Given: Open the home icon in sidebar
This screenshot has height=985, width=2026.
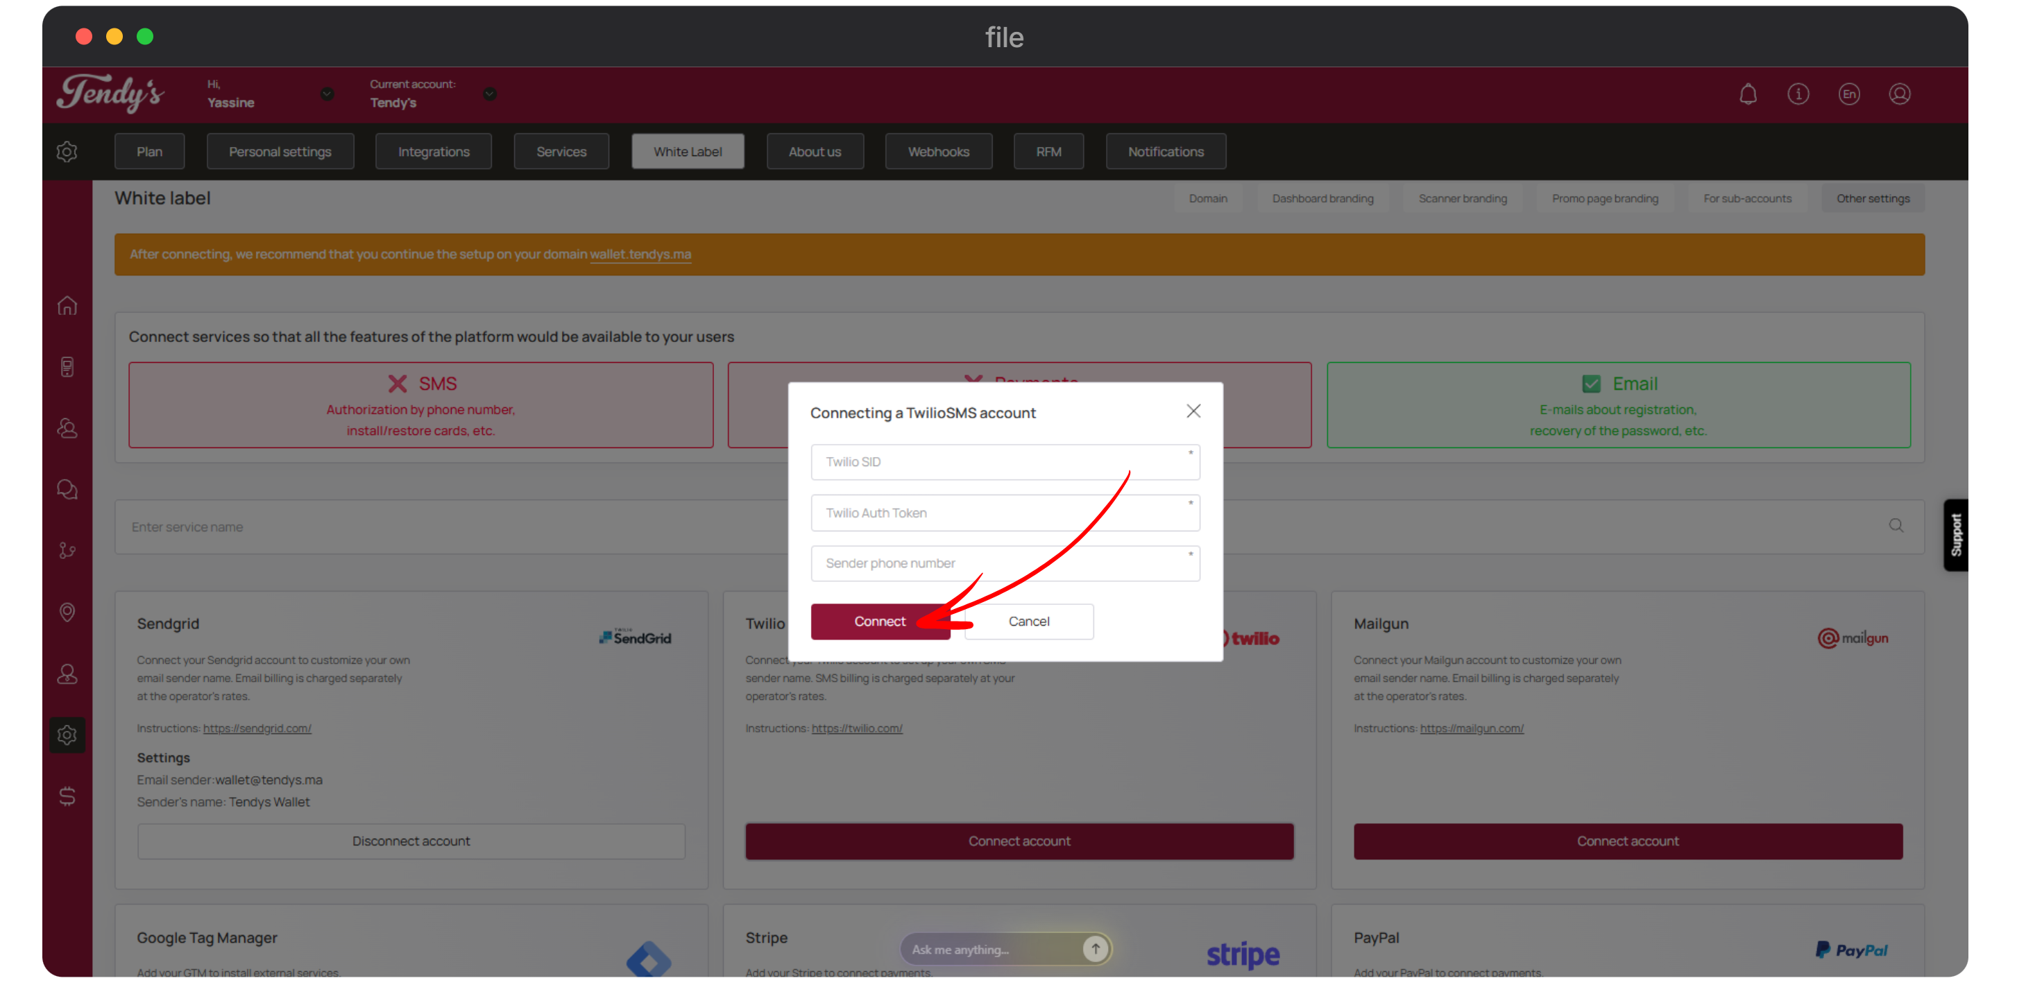Looking at the screenshot, I should pyautogui.click(x=67, y=306).
